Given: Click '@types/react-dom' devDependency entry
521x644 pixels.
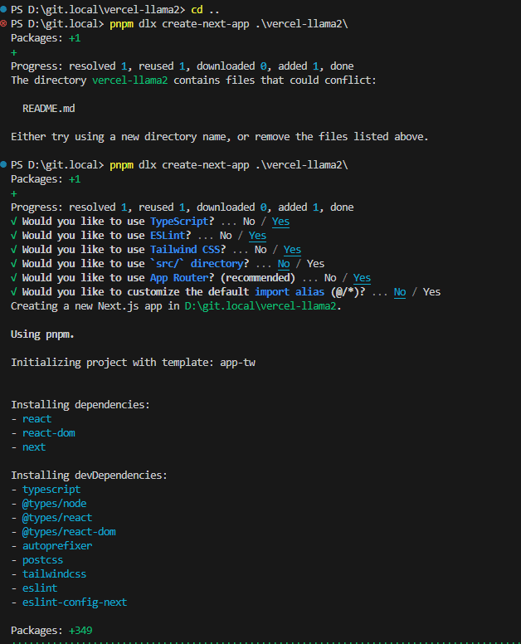Looking at the screenshot, I should pyautogui.click(x=69, y=531).
